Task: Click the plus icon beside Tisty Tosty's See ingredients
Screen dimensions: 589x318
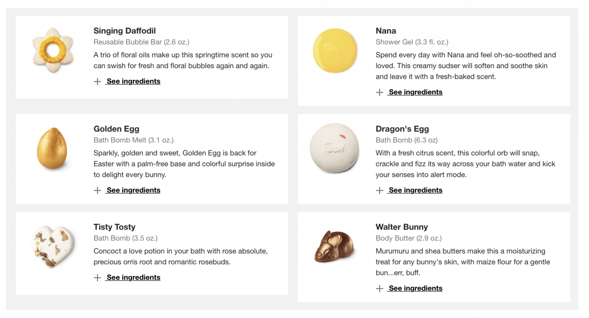Action: pyautogui.click(x=97, y=277)
